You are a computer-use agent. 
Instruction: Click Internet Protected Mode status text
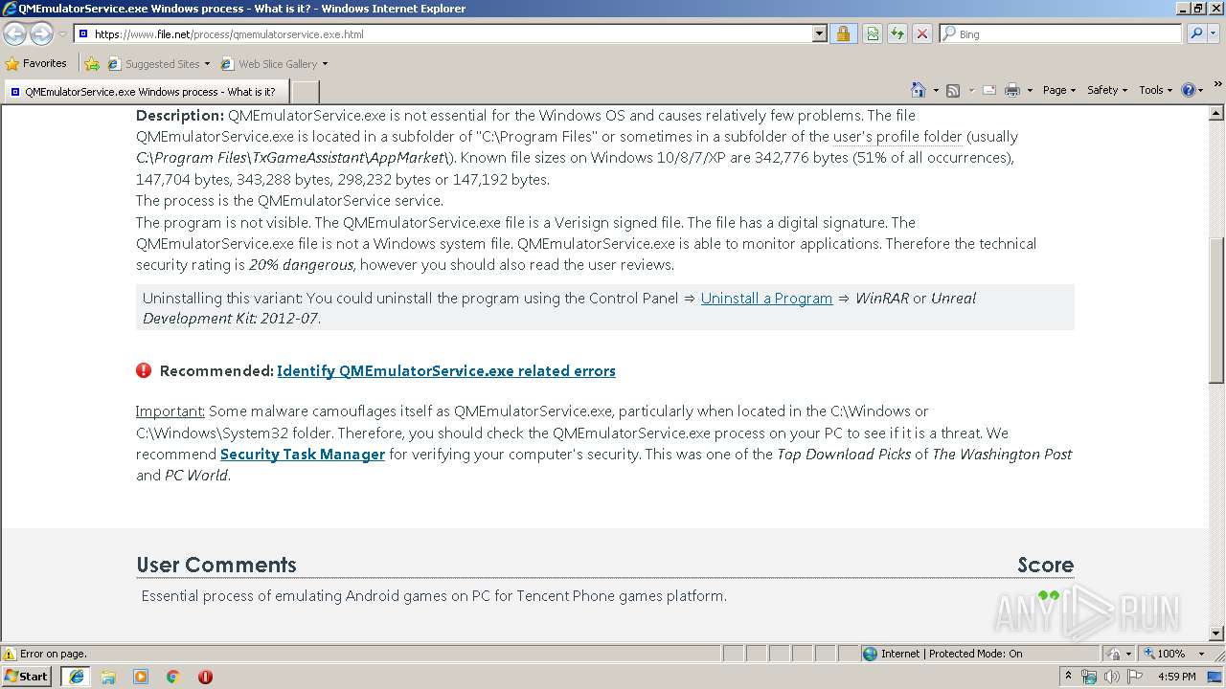point(951,654)
